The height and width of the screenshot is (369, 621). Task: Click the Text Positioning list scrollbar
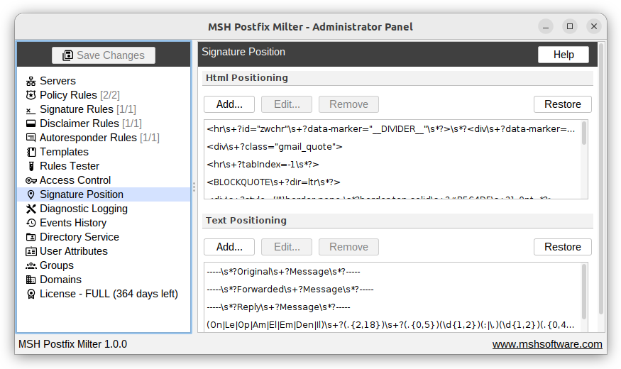pyautogui.click(x=584, y=292)
